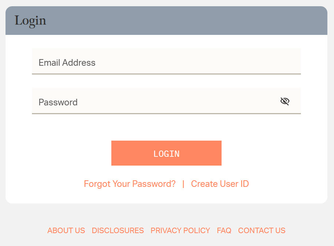The width and height of the screenshot is (334, 246).
Task: Click the Password placeholder text
Action: click(x=58, y=102)
